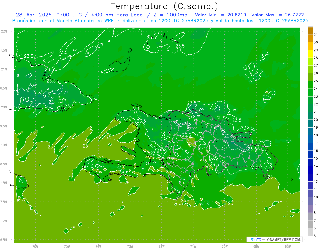Image resolution: width=323 pixels, height=250 pixels.
Task: Click "1200UTC_27ABR2025" initialization time text
Action: pyautogui.click(x=183, y=21)
